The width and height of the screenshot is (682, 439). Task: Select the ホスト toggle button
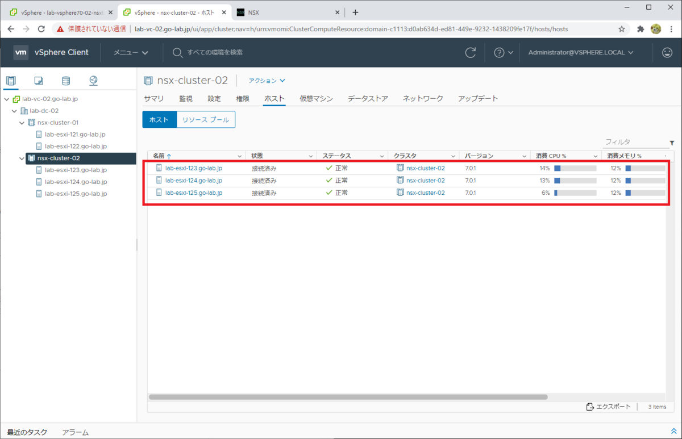pos(159,120)
